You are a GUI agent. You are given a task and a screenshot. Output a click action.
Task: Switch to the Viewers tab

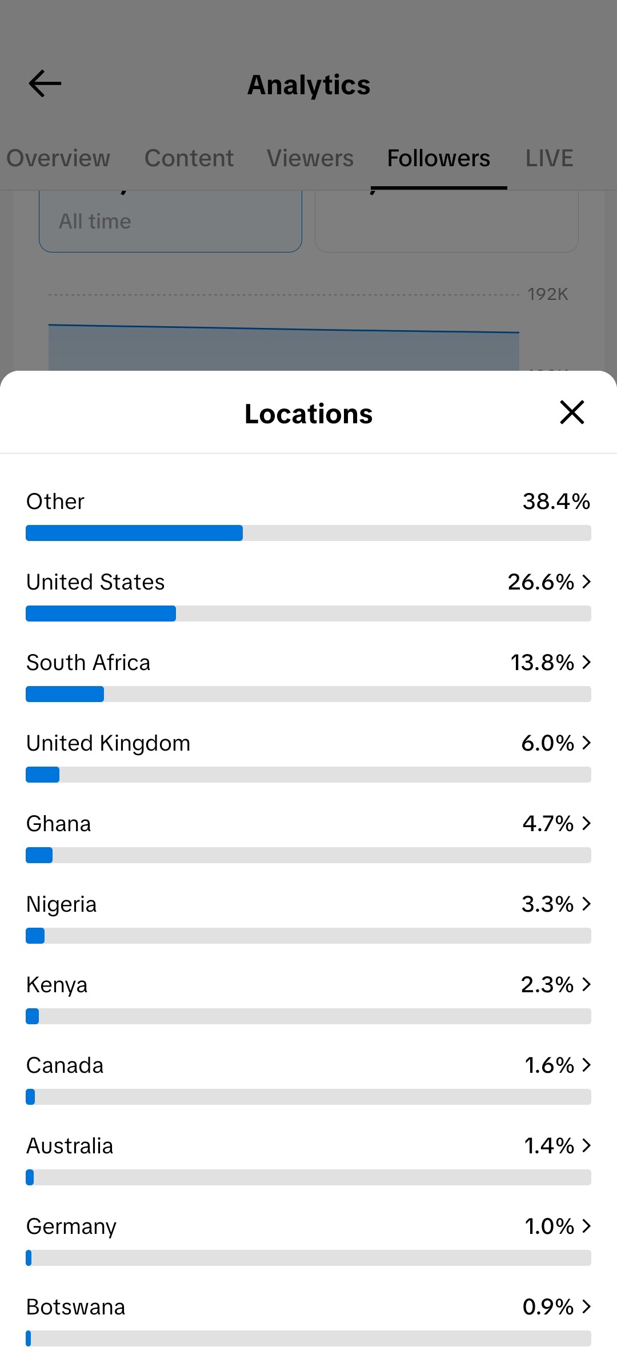(x=310, y=158)
